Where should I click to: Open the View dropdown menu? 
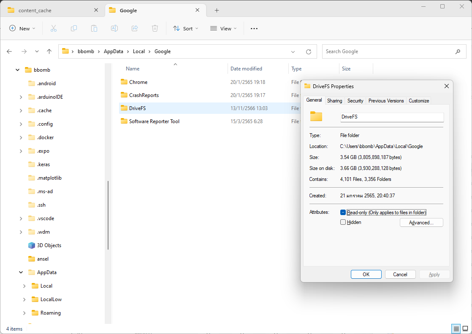click(x=223, y=28)
